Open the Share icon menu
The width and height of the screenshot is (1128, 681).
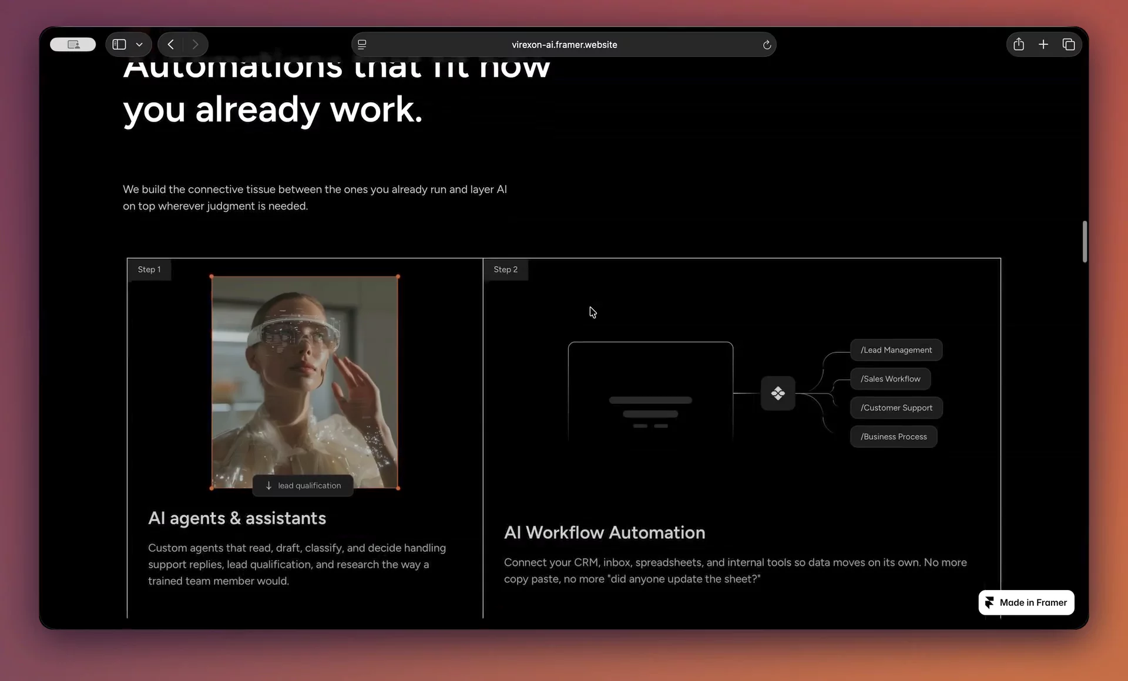point(1019,45)
